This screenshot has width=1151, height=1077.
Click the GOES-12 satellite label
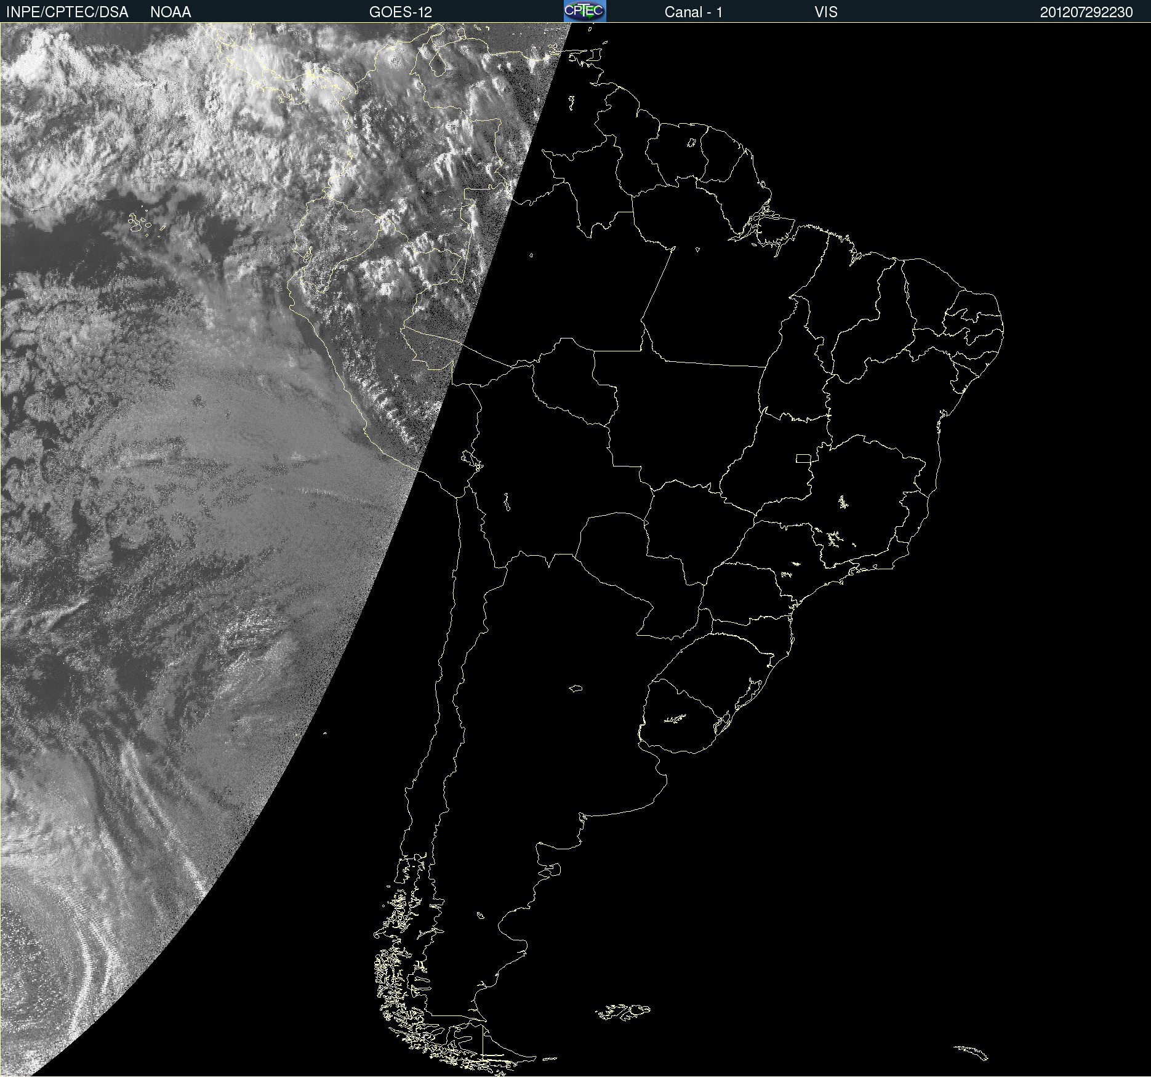(401, 12)
